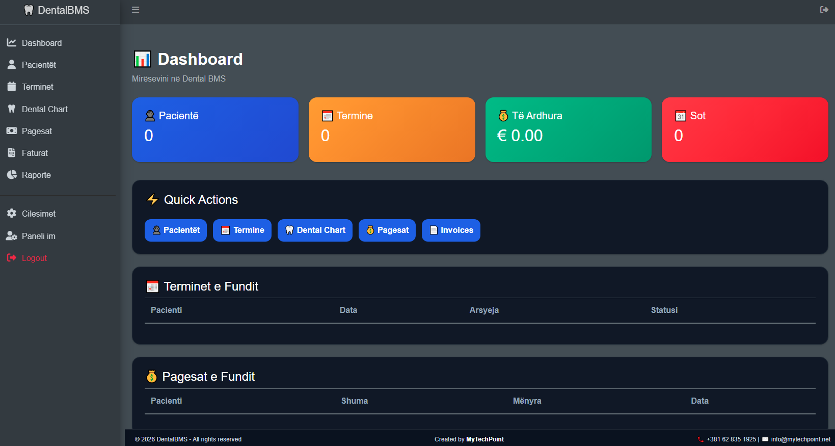Screen dimensions: 835x446
Task: Click the logout icon in top bar
Action: (x=824, y=10)
